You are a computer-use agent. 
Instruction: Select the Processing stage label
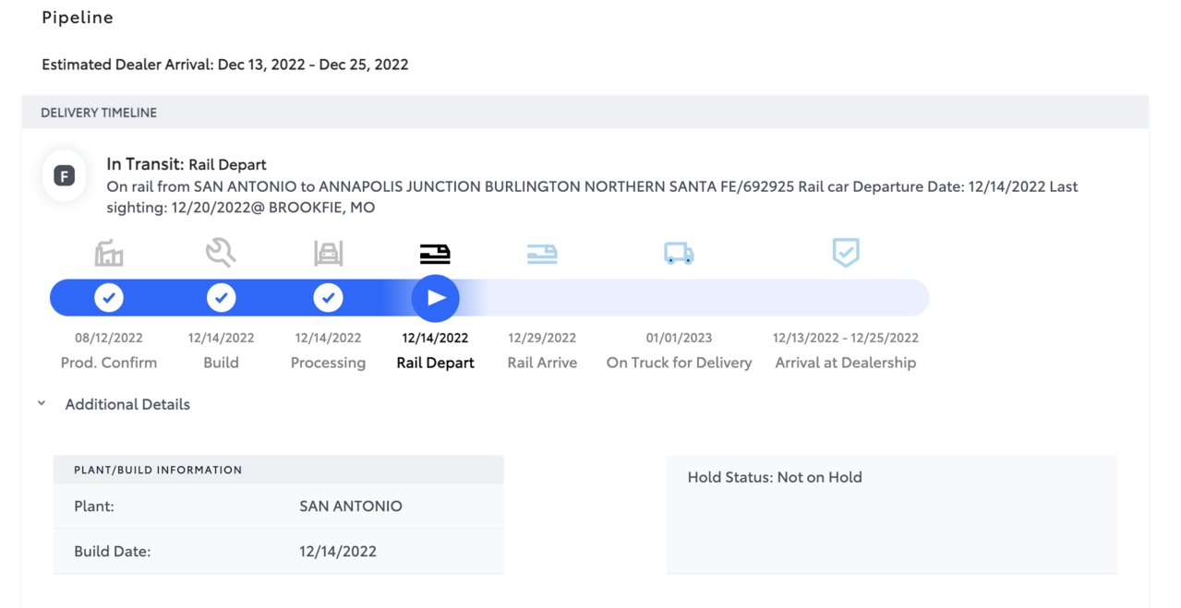point(328,363)
